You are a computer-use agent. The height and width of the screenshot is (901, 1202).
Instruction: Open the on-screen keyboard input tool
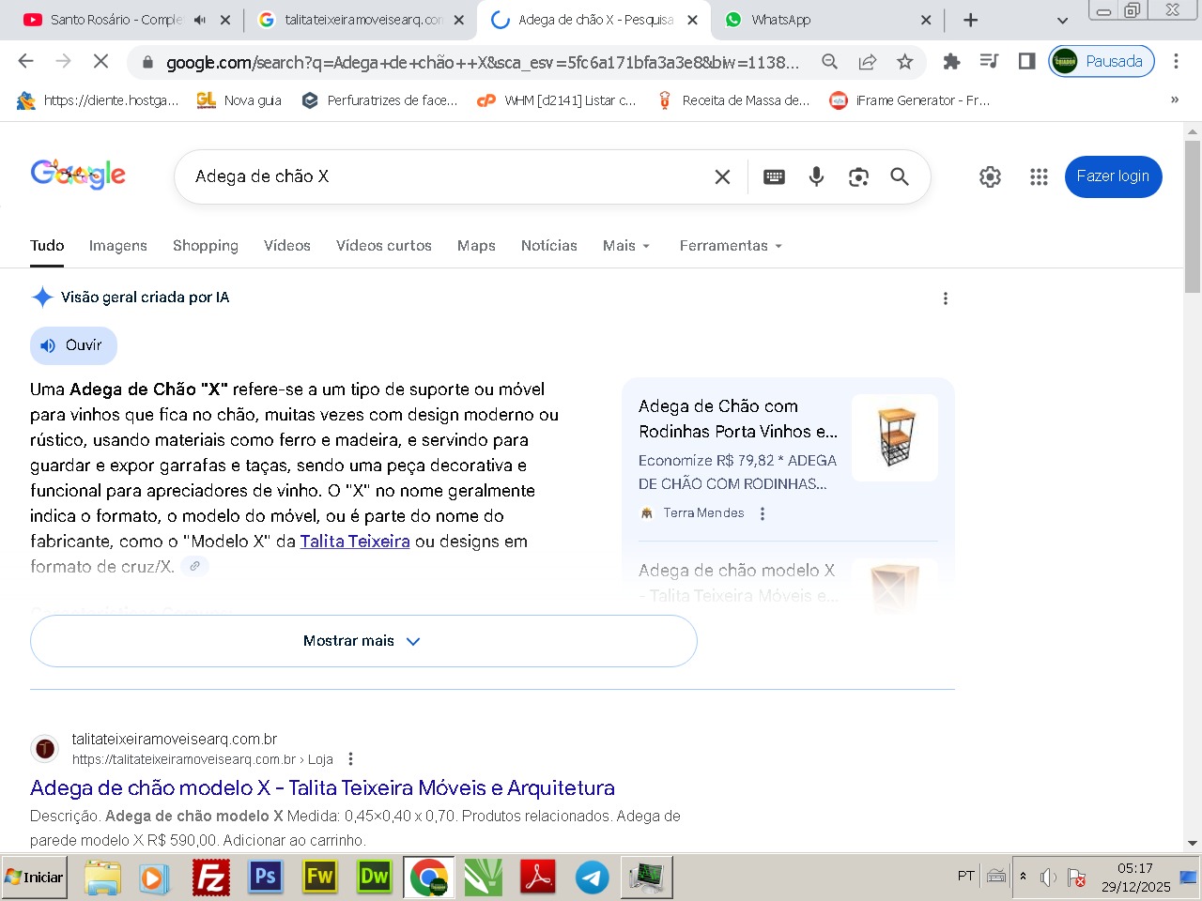(x=774, y=176)
